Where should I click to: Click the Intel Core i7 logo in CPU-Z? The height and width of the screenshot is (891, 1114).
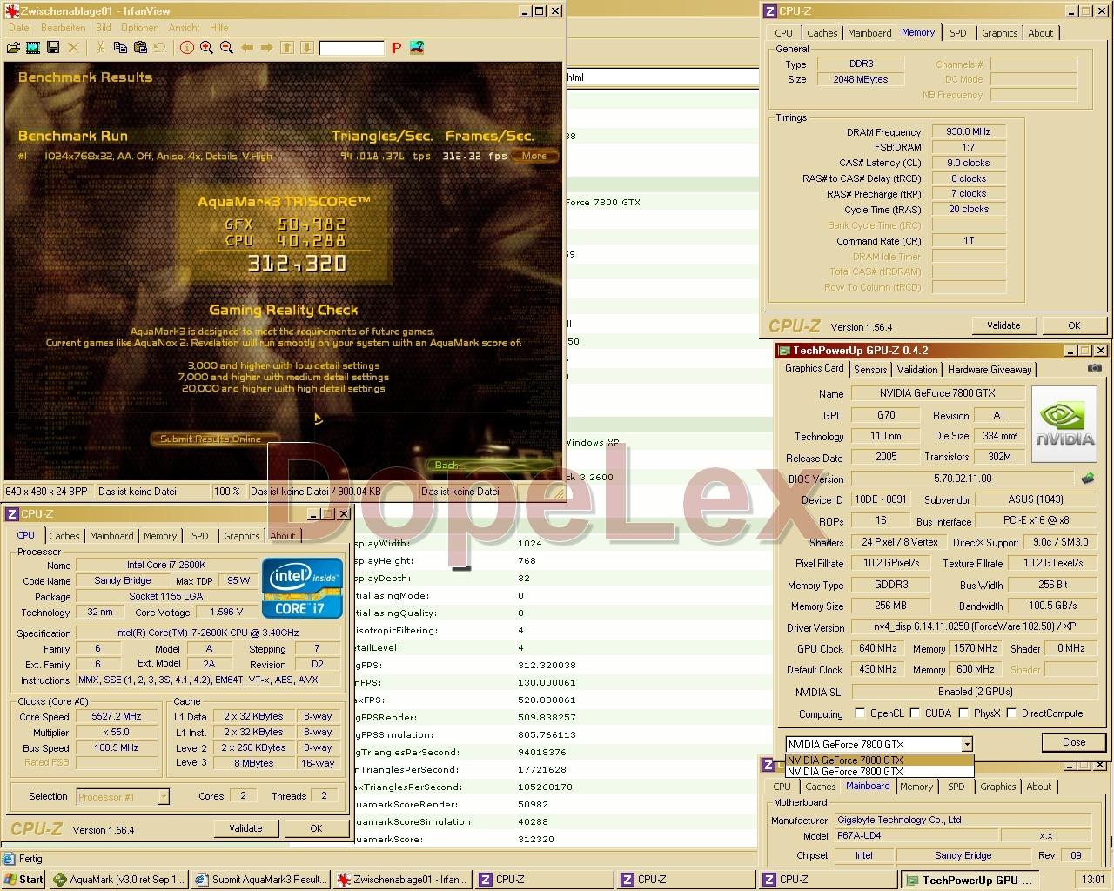click(x=305, y=587)
